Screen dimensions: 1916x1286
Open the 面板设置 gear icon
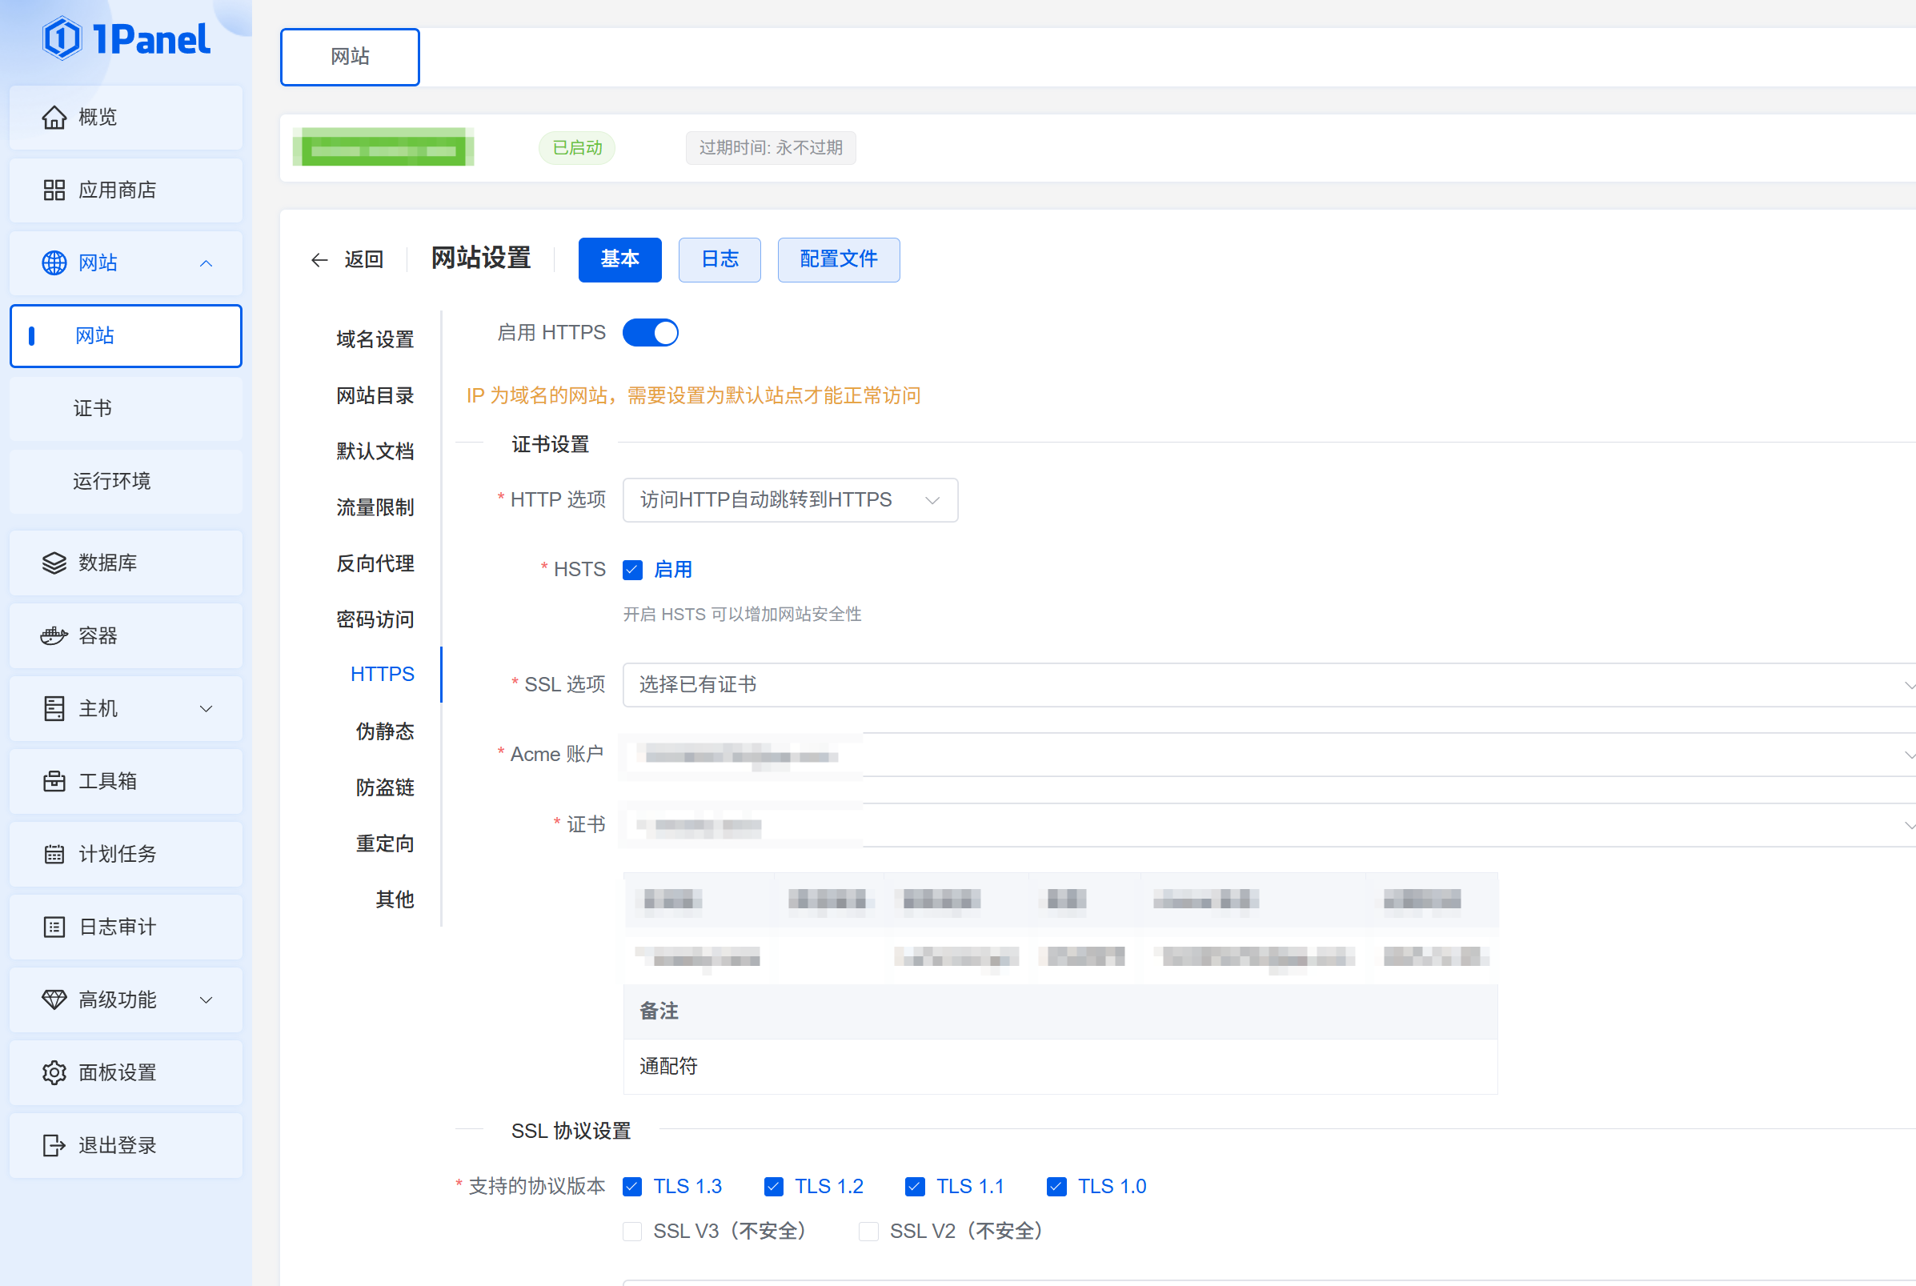54,1073
